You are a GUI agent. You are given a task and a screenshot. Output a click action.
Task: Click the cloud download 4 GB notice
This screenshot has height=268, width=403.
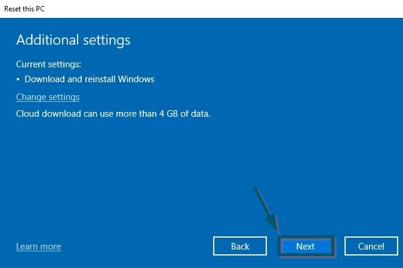point(113,114)
